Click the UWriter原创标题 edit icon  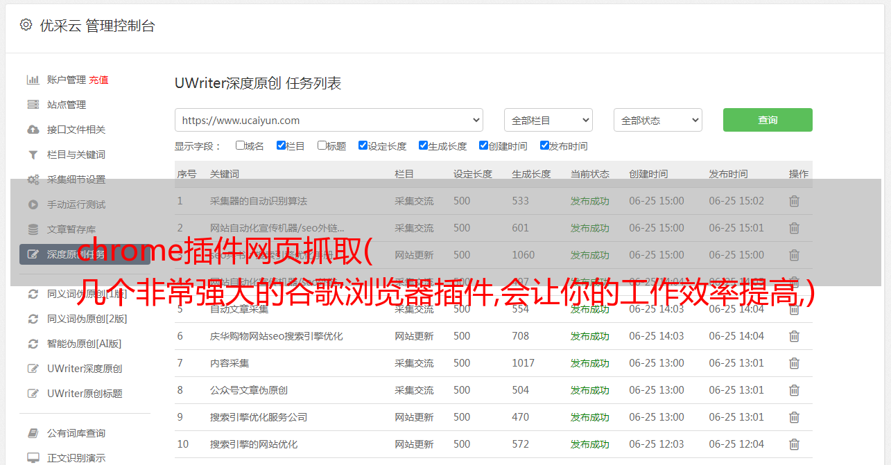point(33,394)
